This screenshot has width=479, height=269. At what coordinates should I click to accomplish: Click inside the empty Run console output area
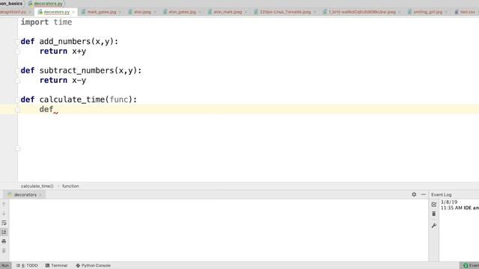coord(219,230)
